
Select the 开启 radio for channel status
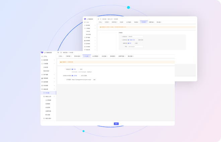(72, 69)
